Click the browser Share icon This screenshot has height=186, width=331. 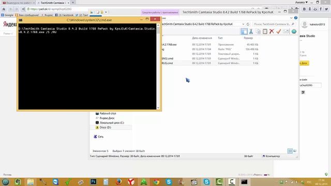[23, 9]
